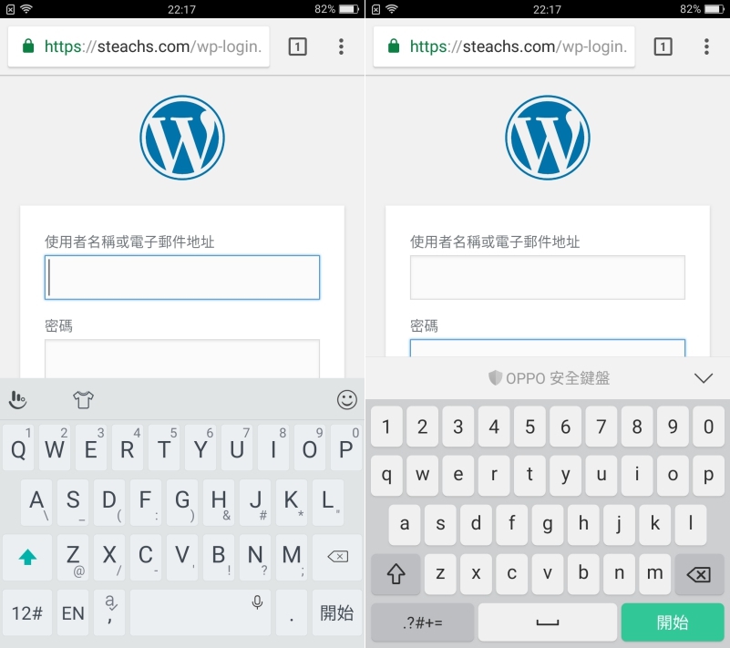Tap the A key on left keyboard
Image resolution: width=730 pixels, height=648 pixels.
pos(36,502)
